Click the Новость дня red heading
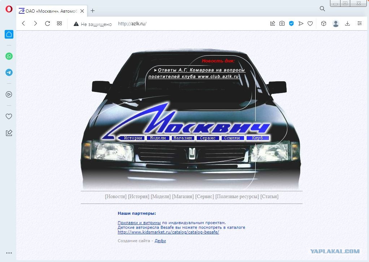 tap(218, 61)
